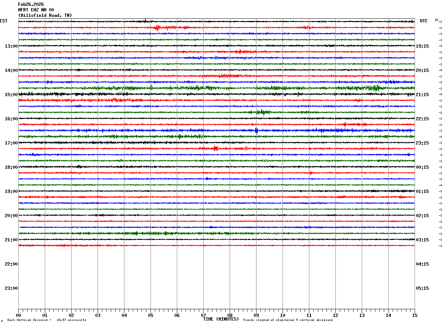Click the 14 minute axis label
The height and width of the screenshot is (325, 444).
coord(388,315)
